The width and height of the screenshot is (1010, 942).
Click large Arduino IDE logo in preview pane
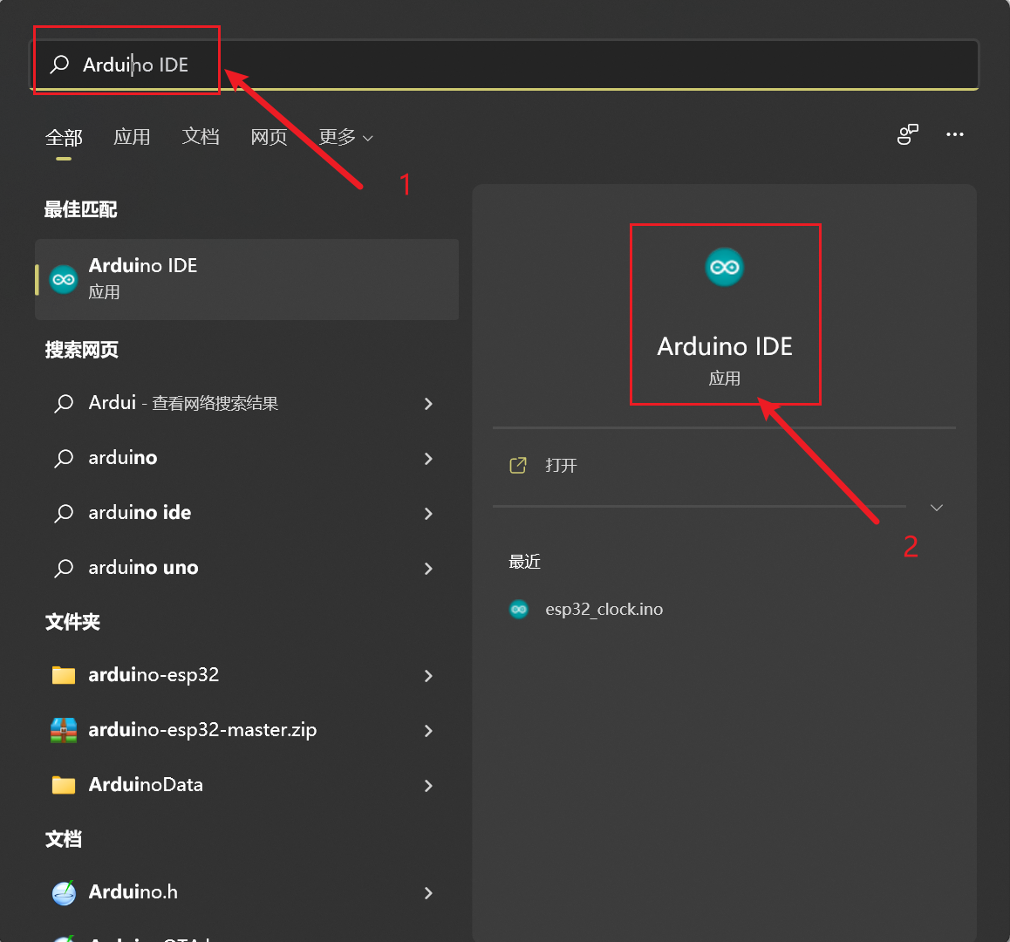(x=725, y=267)
